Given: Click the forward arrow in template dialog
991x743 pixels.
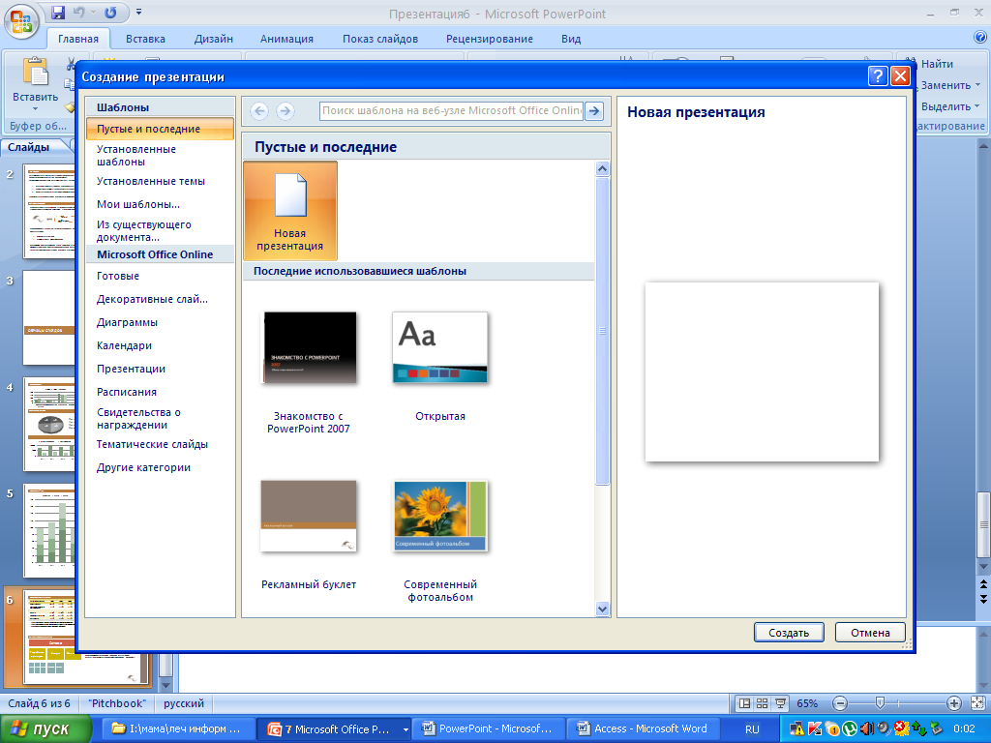Looking at the screenshot, I should 285,111.
